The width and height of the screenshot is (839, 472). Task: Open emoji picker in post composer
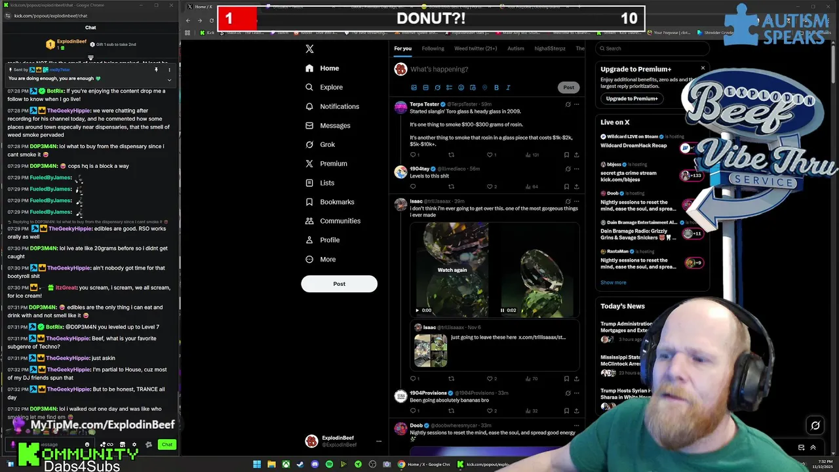click(461, 87)
